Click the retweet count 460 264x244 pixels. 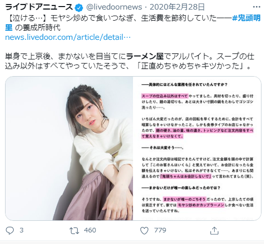tap(90, 230)
